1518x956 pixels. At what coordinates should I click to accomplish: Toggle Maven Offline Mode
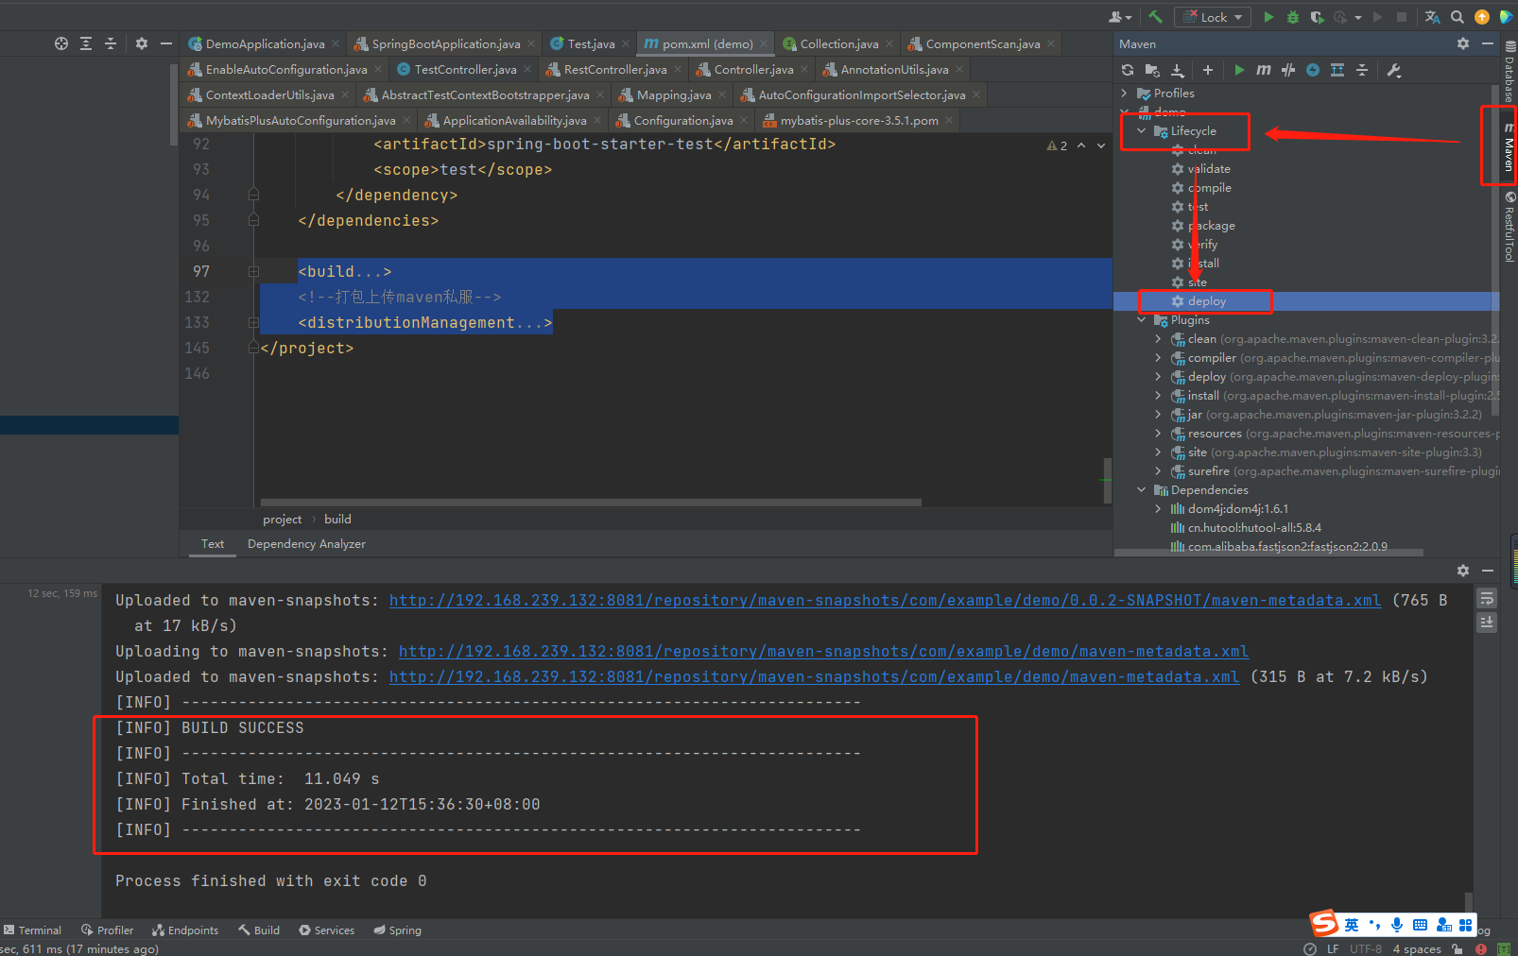pos(1288,70)
